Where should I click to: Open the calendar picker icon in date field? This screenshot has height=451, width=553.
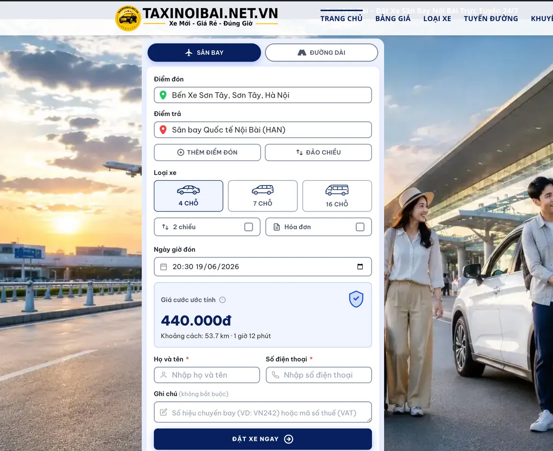pyautogui.click(x=360, y=266)
